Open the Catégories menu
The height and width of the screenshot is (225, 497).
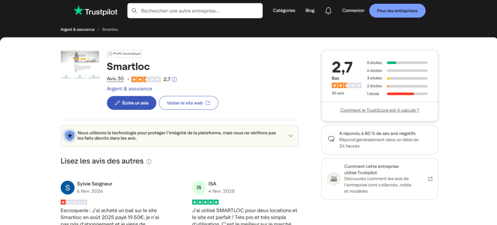(284, 11)
